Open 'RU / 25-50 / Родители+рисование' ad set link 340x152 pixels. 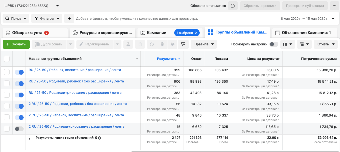point(75,93)
